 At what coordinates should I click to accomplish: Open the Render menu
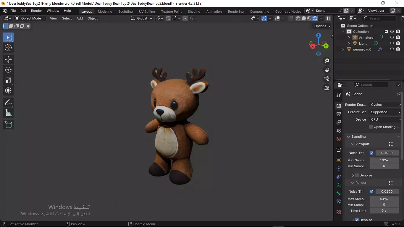tap(36, 11)
